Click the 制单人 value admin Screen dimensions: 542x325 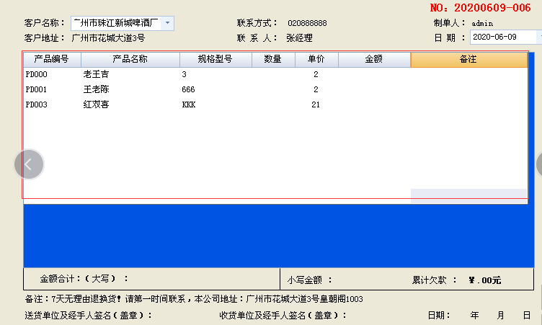tap(482, 24)
